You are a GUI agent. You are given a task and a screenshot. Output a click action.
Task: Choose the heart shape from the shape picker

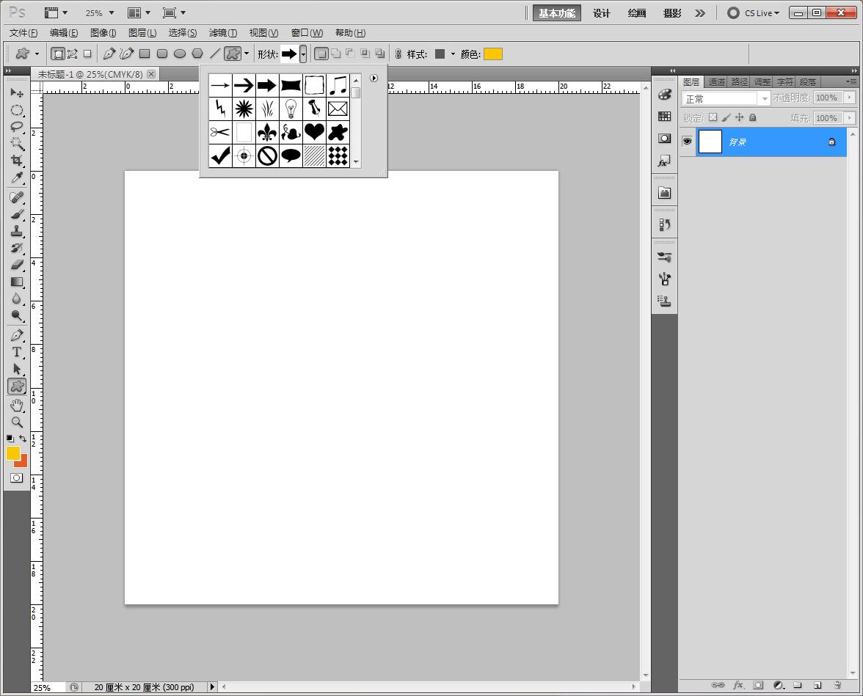point(314,132)
